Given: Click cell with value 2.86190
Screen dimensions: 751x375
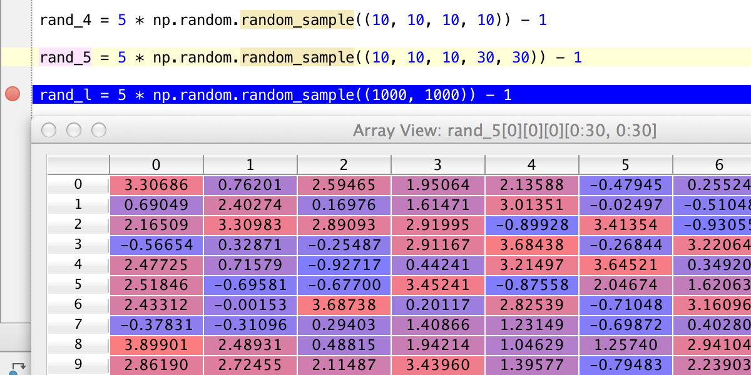Looking at the screenshot, I should point(156,365).
